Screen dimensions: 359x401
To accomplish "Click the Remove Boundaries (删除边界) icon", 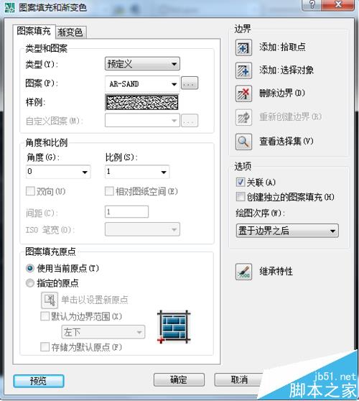I will (x=243, y=93).
